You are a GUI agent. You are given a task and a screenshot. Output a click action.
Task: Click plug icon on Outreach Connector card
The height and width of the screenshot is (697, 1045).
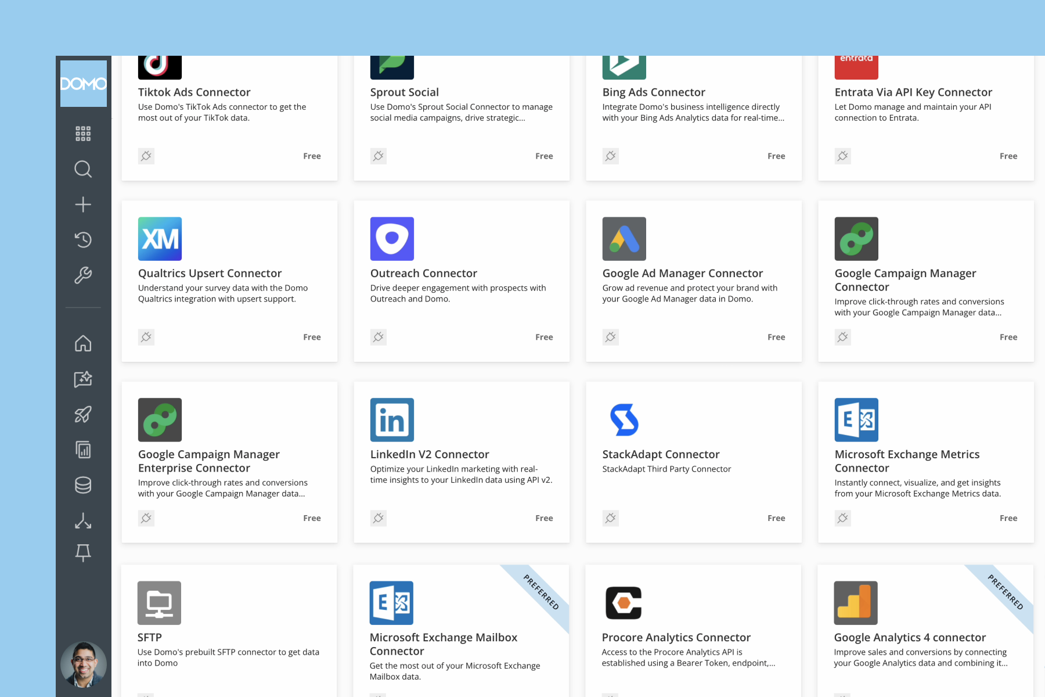[379, 337]
